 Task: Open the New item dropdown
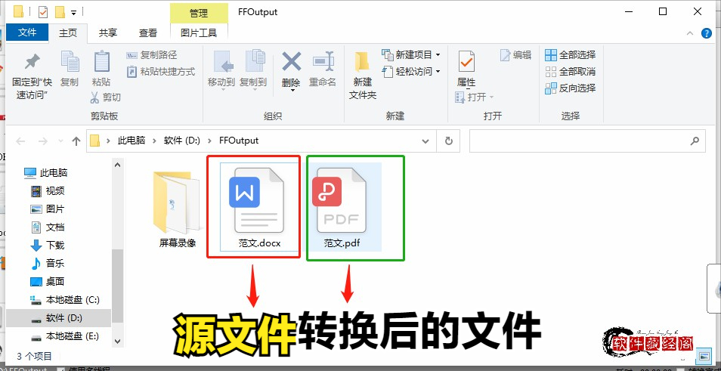[x=411, y=54]
